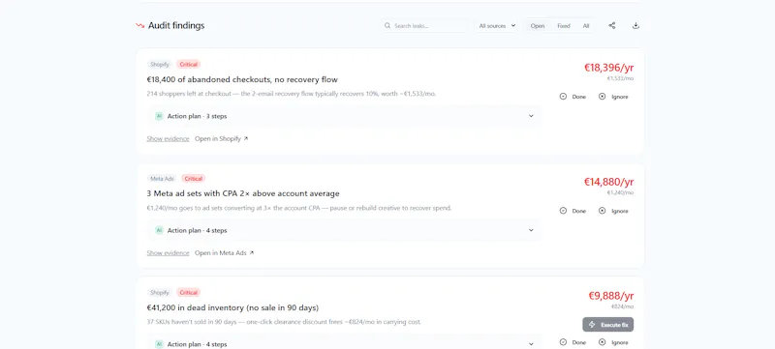Click the title '3 Meta ad sets with CPA 2× above account average'
Image resolution: width=775 pixels, height=349 pixels.
243,193
